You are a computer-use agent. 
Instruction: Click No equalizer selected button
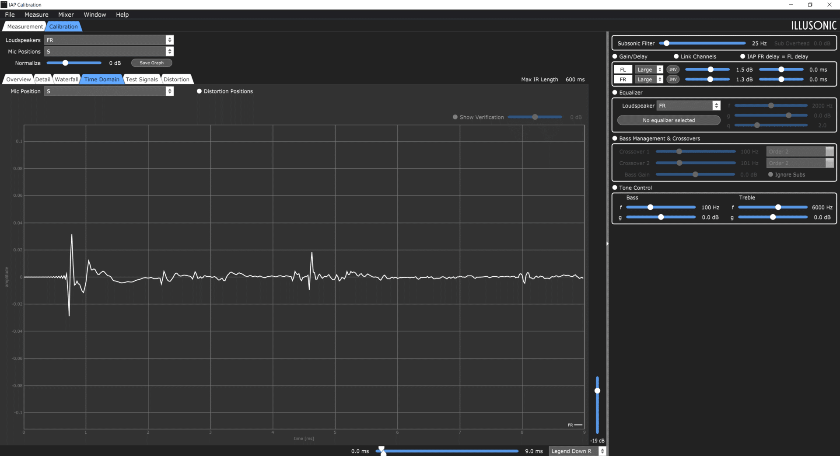[x=668, y=120]
